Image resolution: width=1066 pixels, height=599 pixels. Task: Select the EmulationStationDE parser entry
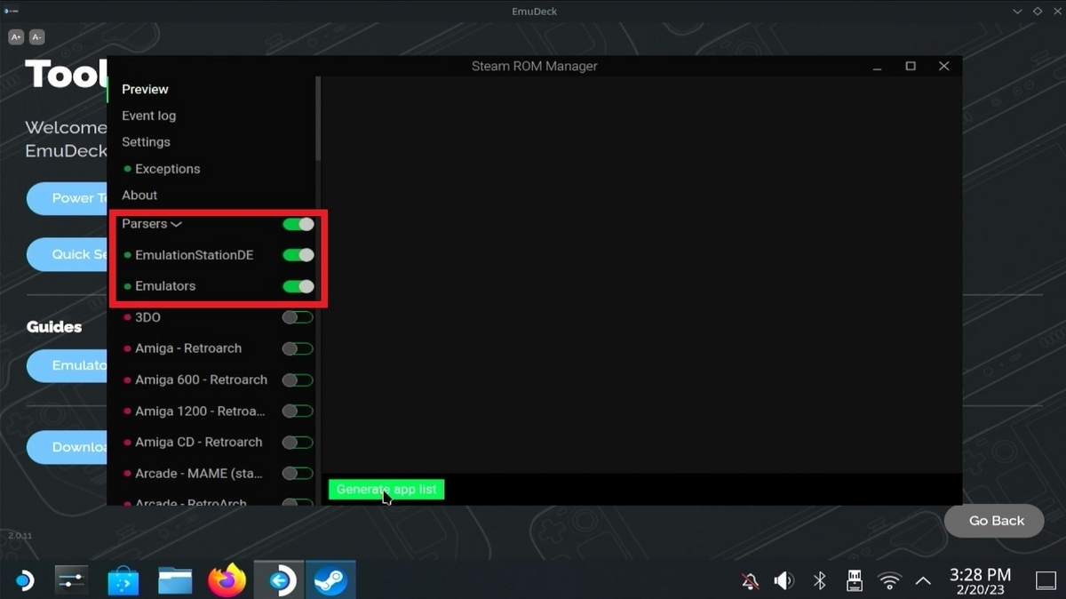click(194, 255)
